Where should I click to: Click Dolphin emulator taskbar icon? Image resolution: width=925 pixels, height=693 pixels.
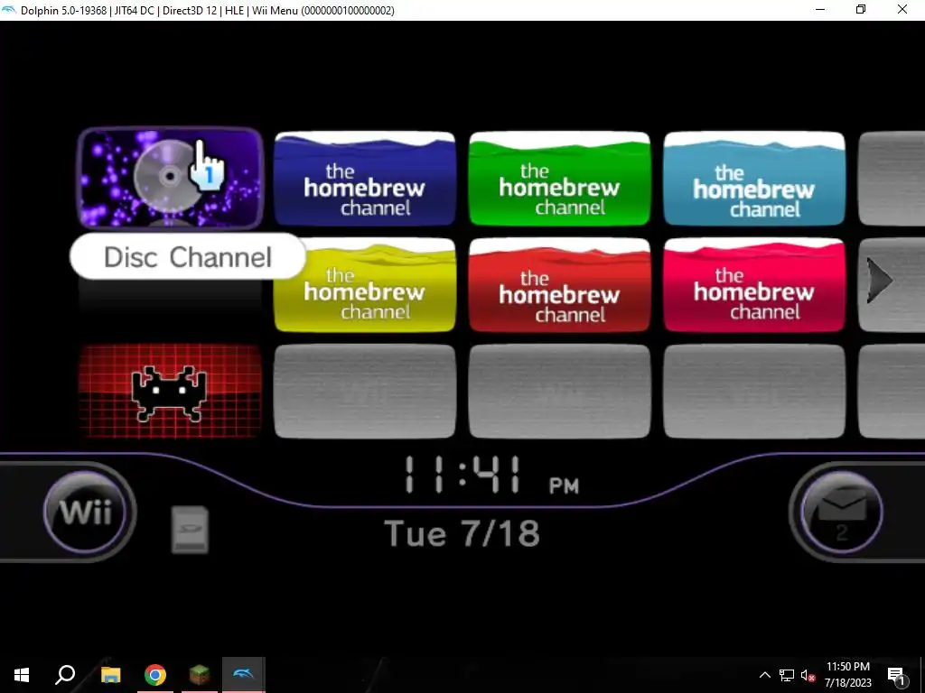244,675
